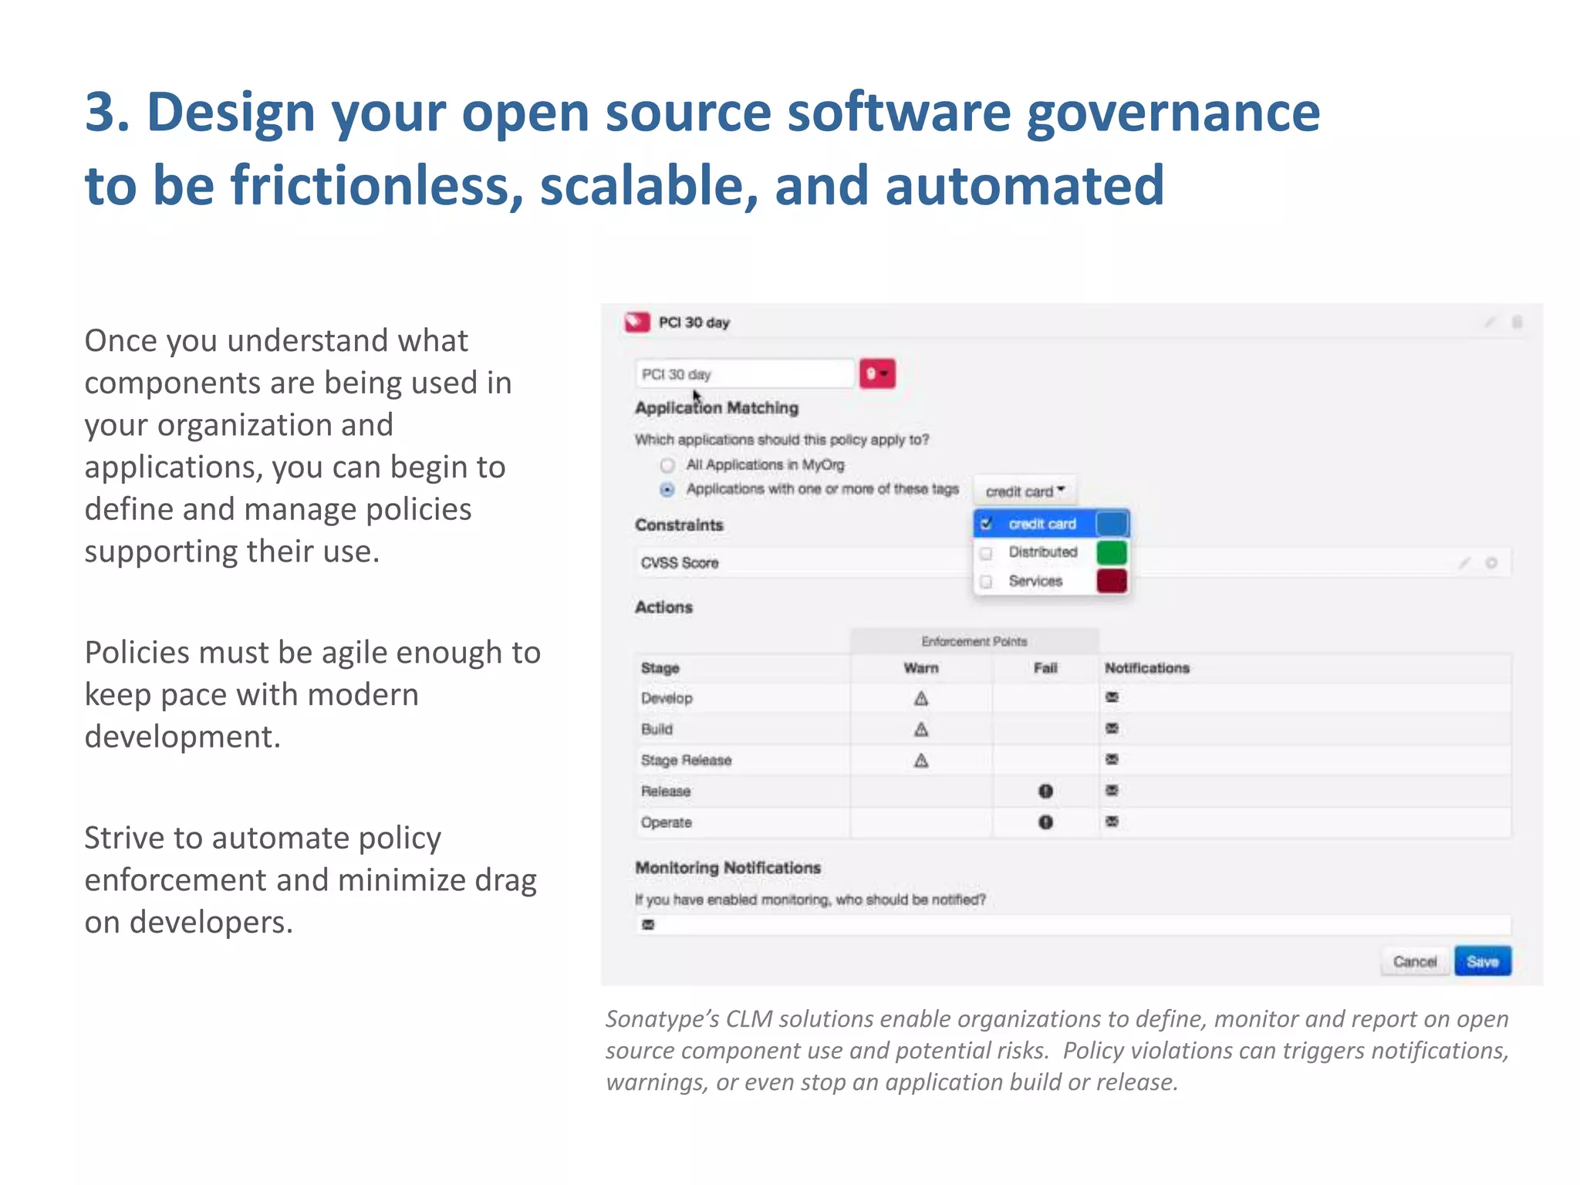The image size is (1580, 1185).
Task: Click the PCI 30 day title text
Action: pyautogui.click(x=694, y=322)
